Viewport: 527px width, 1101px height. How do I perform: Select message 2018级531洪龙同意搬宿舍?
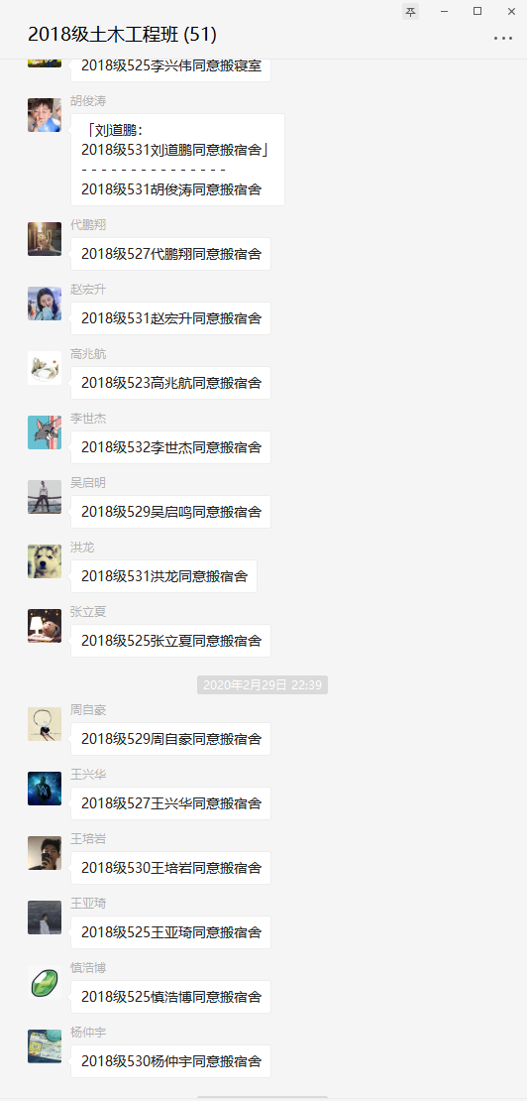tap(164, 576)
